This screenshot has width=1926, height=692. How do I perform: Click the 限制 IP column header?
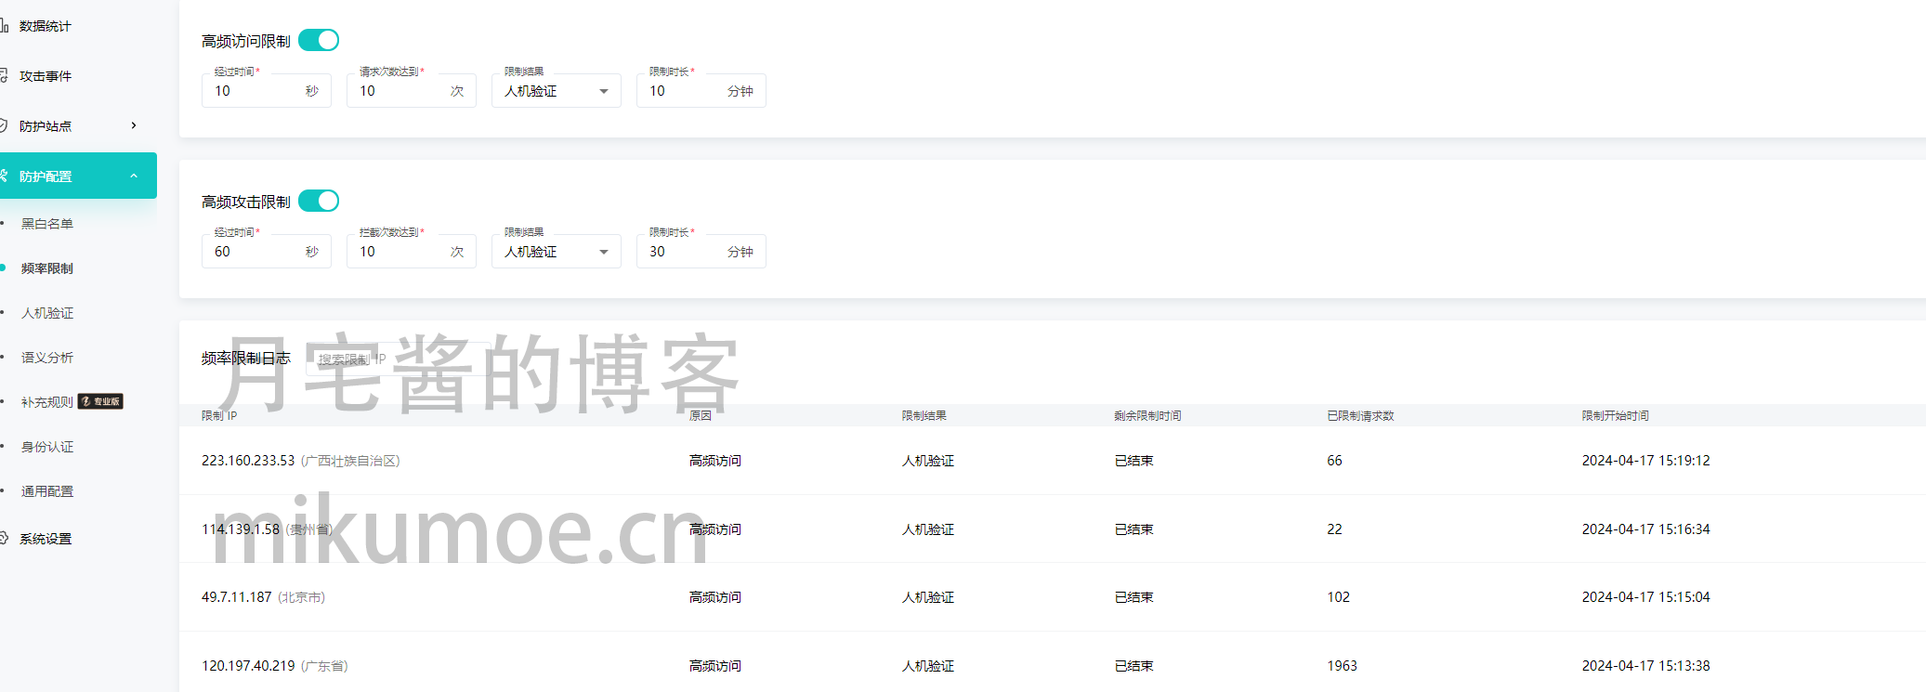click(219, 415)
